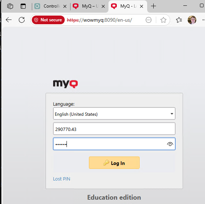Toggle the vertical tabs icon
The image size is (205, 204).
23,6
